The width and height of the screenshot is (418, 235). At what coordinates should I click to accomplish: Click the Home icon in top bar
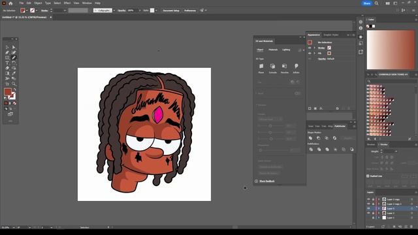(10, 3)
